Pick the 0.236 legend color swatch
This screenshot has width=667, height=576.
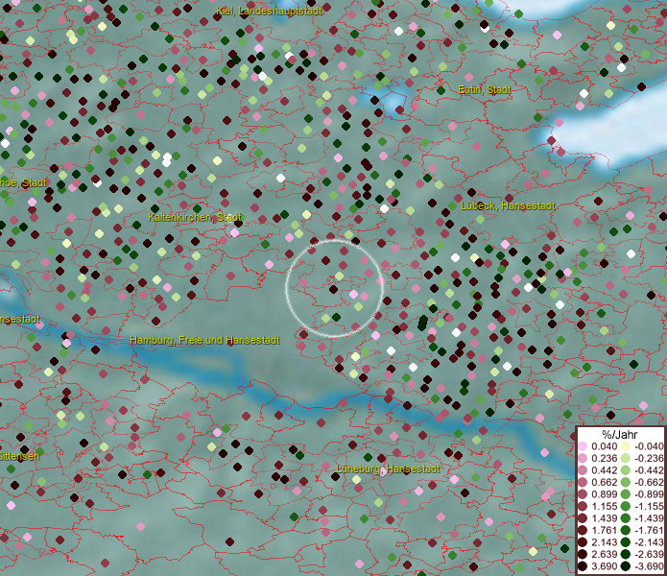tap(583, 458)
